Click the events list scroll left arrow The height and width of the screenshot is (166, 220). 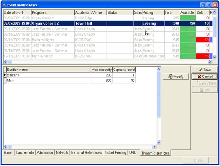pos(5,62)
